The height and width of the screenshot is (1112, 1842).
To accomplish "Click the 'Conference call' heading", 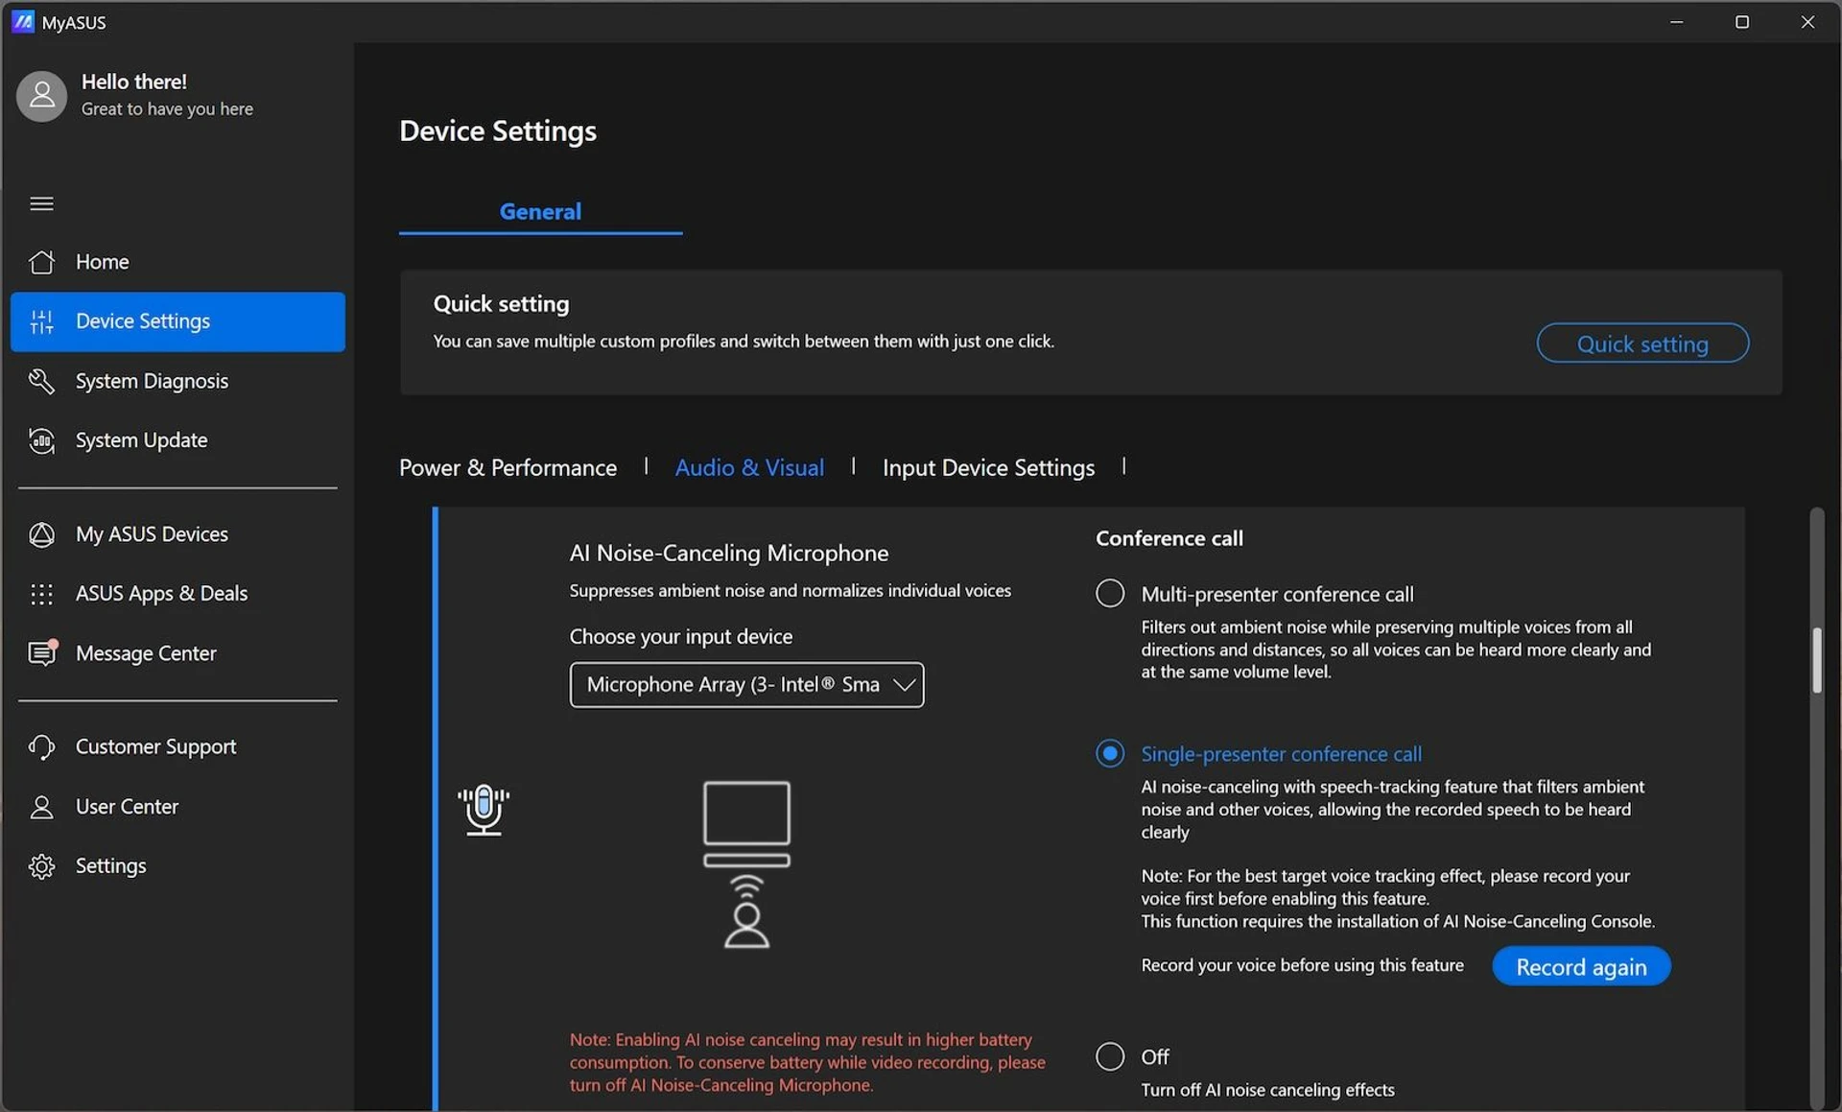I will 1169,538.
